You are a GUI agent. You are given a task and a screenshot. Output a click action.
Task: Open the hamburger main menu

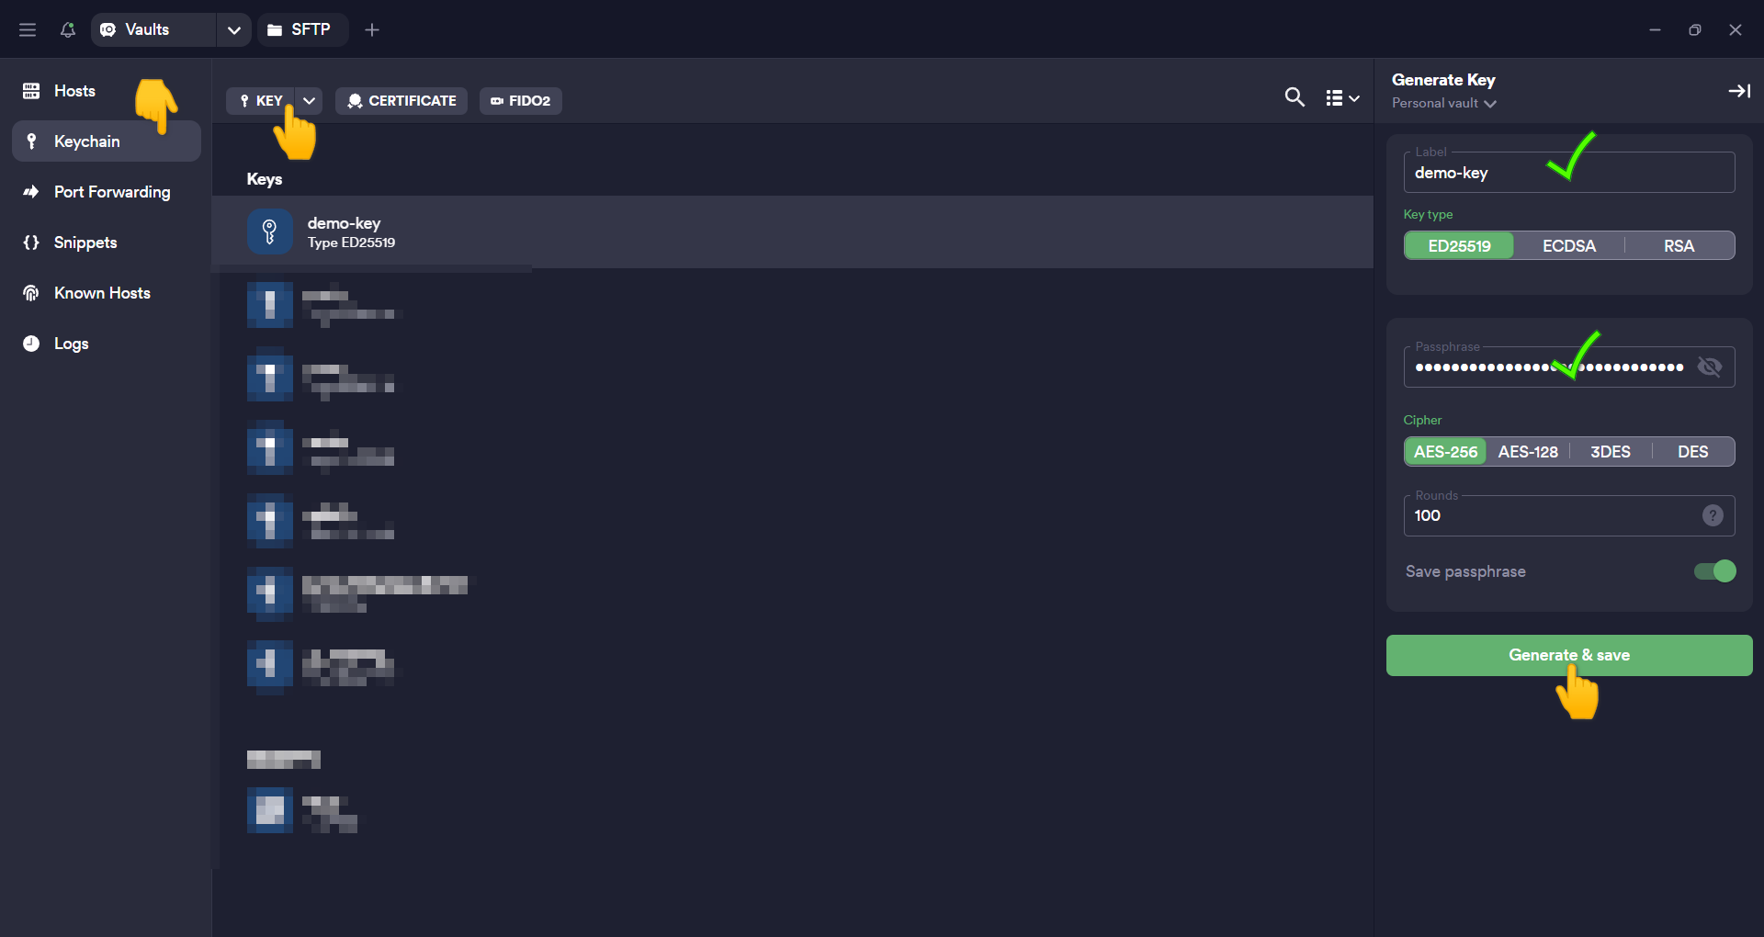click(x=28, y=29)
